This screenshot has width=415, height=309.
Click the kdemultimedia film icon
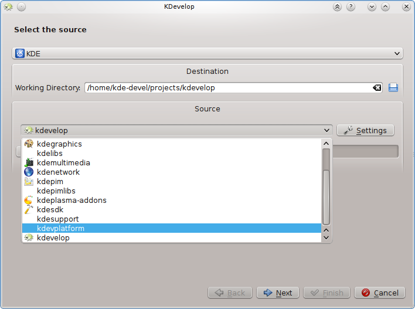tap(29, 162)
